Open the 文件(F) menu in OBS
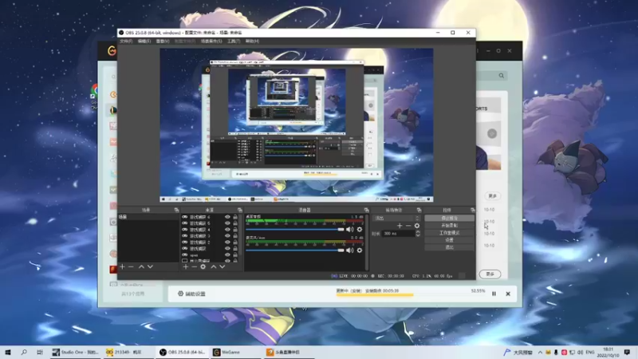Screen dimensions: 638x359 [126, 41]
